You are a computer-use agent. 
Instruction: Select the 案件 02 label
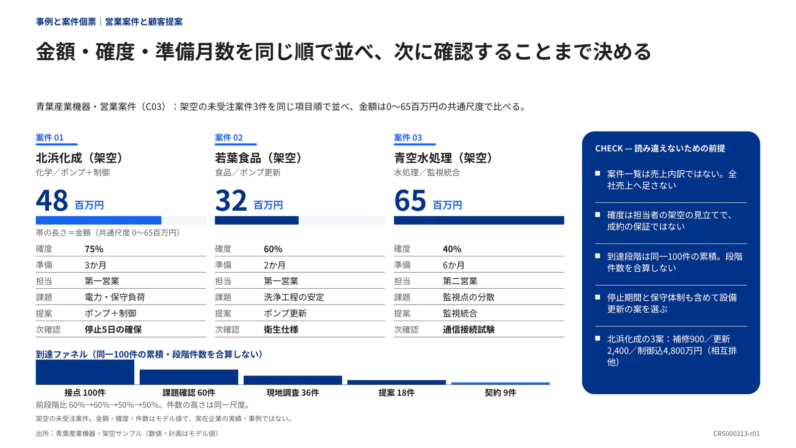point(229,137)
